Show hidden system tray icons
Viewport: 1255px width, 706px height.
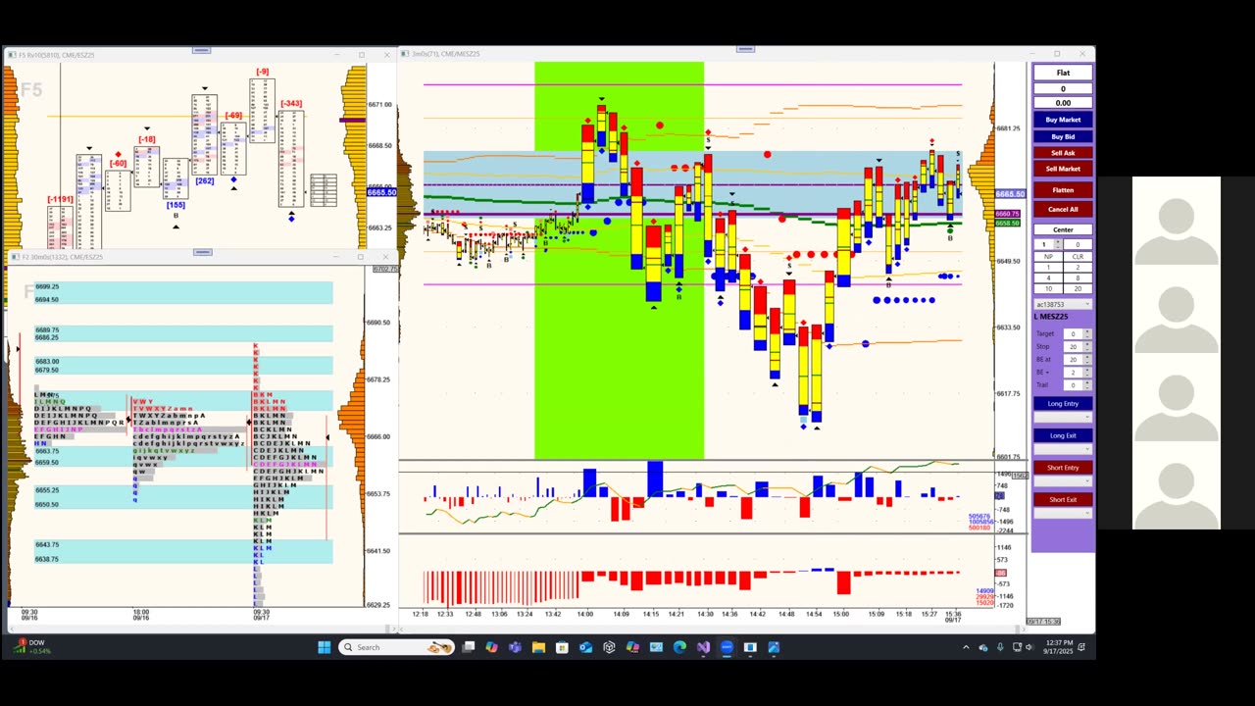pos(966,647)
